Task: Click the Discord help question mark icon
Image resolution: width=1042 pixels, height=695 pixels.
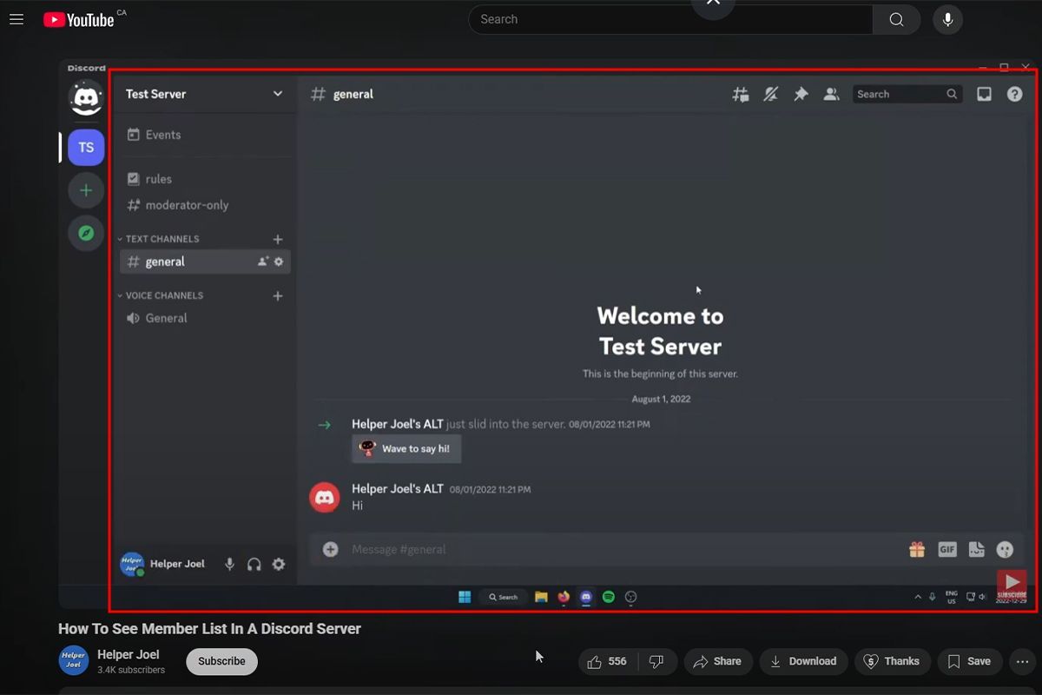Action: (x=1014, y=94)
